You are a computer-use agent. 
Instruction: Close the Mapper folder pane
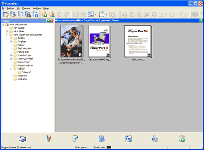click(x=51, y=21)
